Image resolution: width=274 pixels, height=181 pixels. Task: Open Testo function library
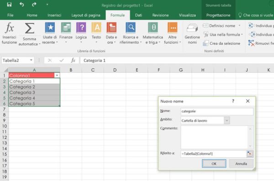click(96, 33)
